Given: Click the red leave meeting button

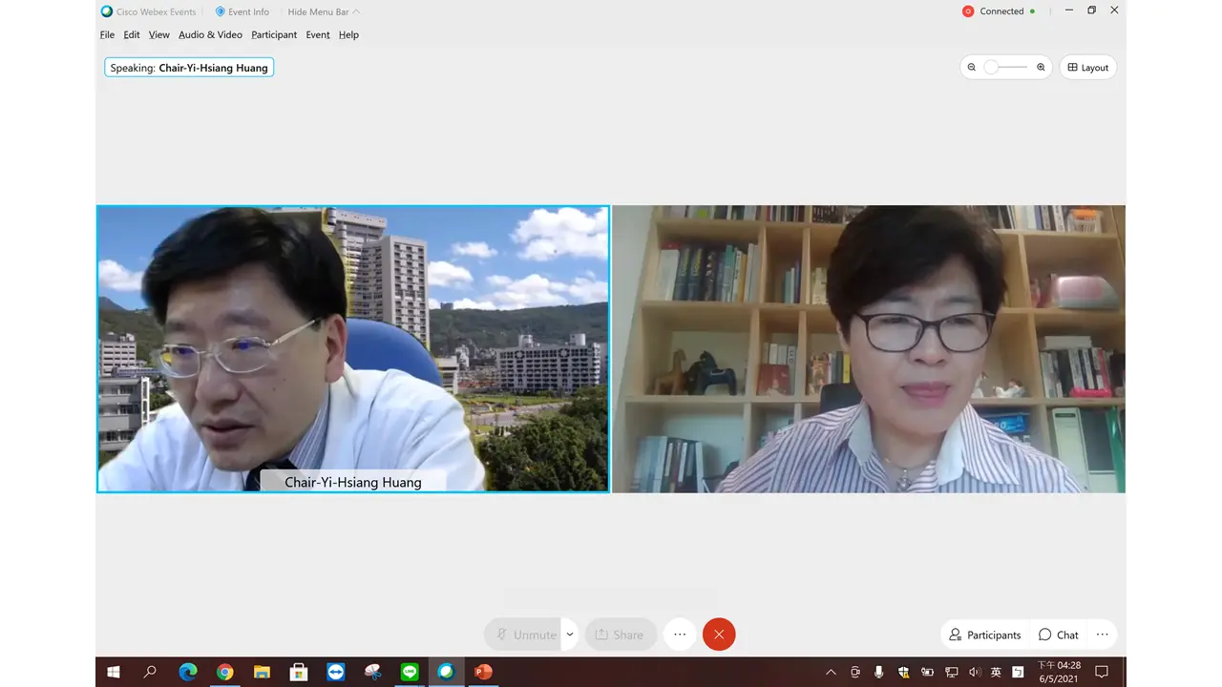Looking at the screenshot, I should pyautogui.click(x=719, y=635).
